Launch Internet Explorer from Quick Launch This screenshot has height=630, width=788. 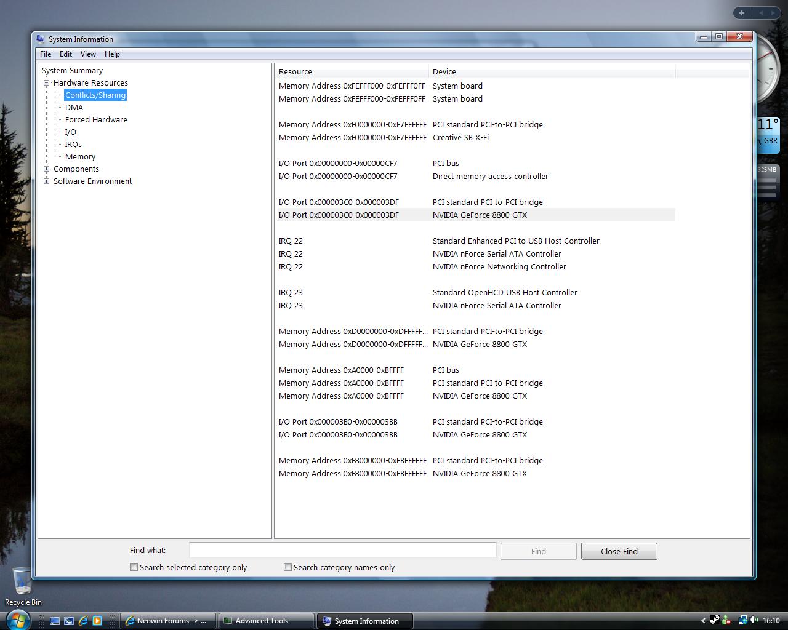tap(83, 621)
